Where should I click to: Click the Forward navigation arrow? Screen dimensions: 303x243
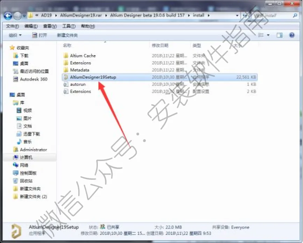[x=17, y=16]
